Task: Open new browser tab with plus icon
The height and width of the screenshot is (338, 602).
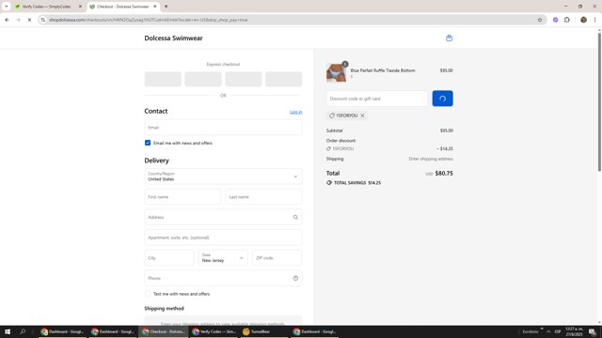Action: pyautogui.click(x=166, y=7)
